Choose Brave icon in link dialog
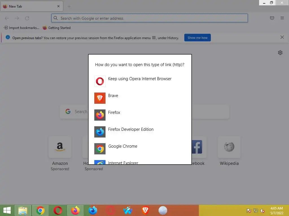 coord(100,98)
